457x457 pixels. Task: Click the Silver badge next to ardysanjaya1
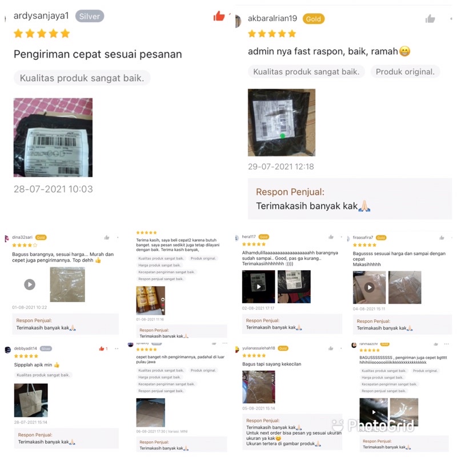click(x=90, y=17)
